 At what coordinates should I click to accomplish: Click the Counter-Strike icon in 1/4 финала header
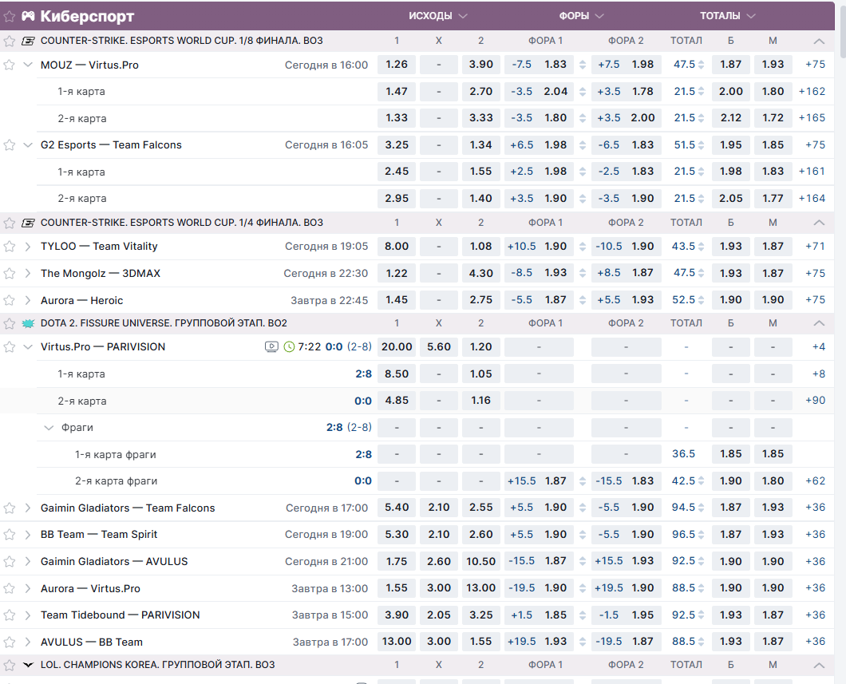point(28,223)
